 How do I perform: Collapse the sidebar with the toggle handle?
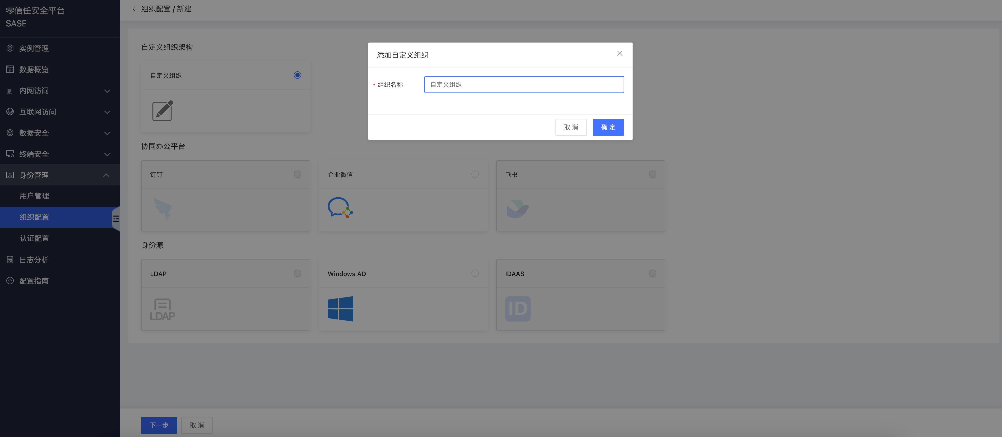click(116, 219)
